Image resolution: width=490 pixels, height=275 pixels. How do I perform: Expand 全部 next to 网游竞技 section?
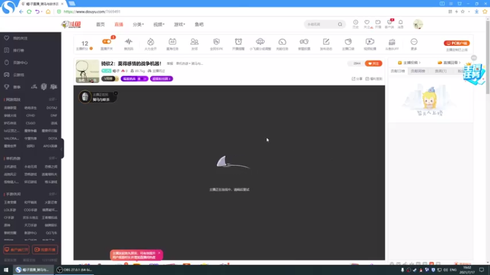[x=53, y=100]
